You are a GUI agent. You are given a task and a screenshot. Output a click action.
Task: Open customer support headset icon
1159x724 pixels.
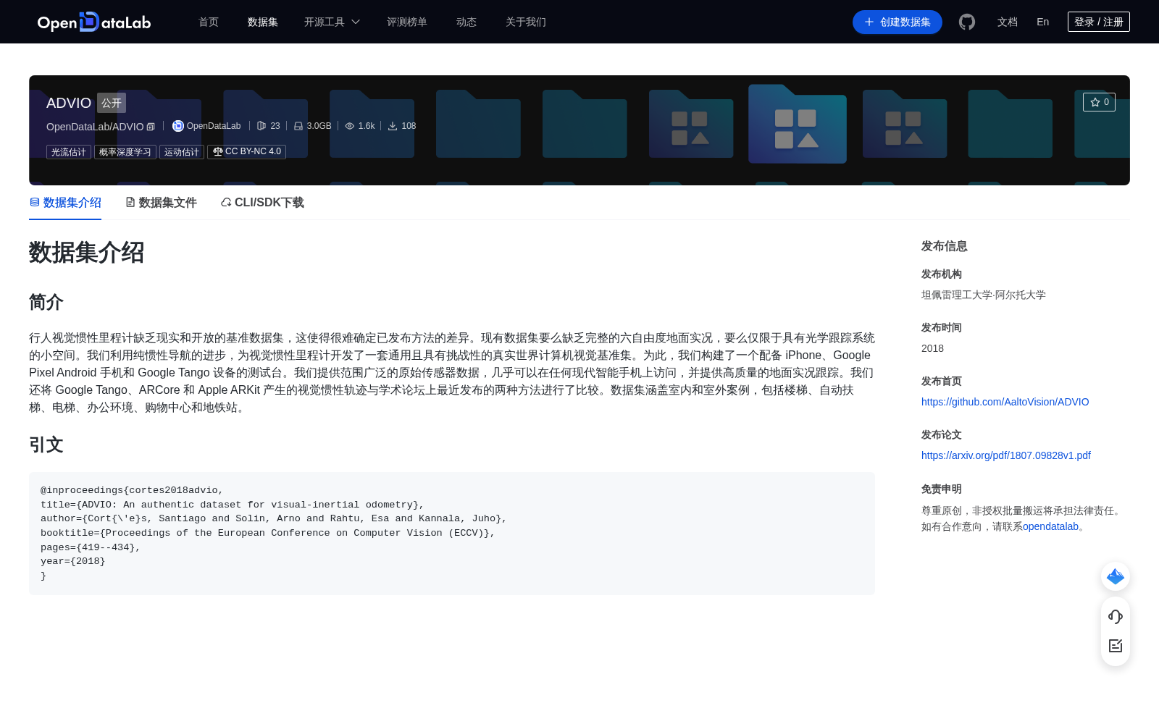pyautogui.click(x=1116, y=616)
